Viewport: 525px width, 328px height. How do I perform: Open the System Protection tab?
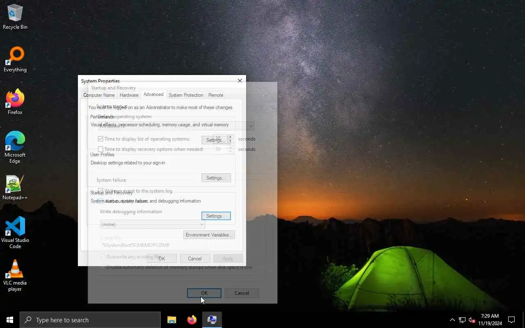pyautogui.click(x=185, y=95)
